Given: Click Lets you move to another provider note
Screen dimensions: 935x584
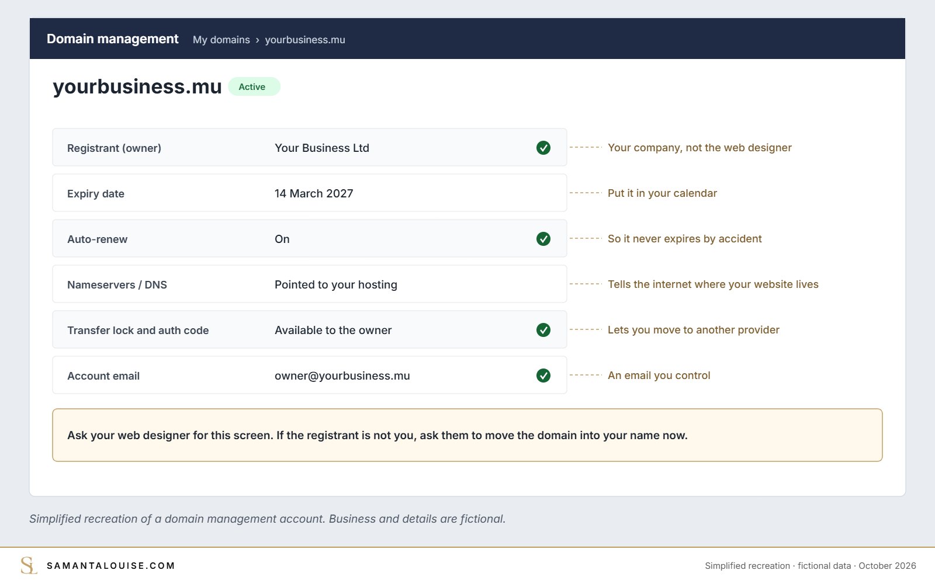Looking at the screenshot, I should (694, 330).
